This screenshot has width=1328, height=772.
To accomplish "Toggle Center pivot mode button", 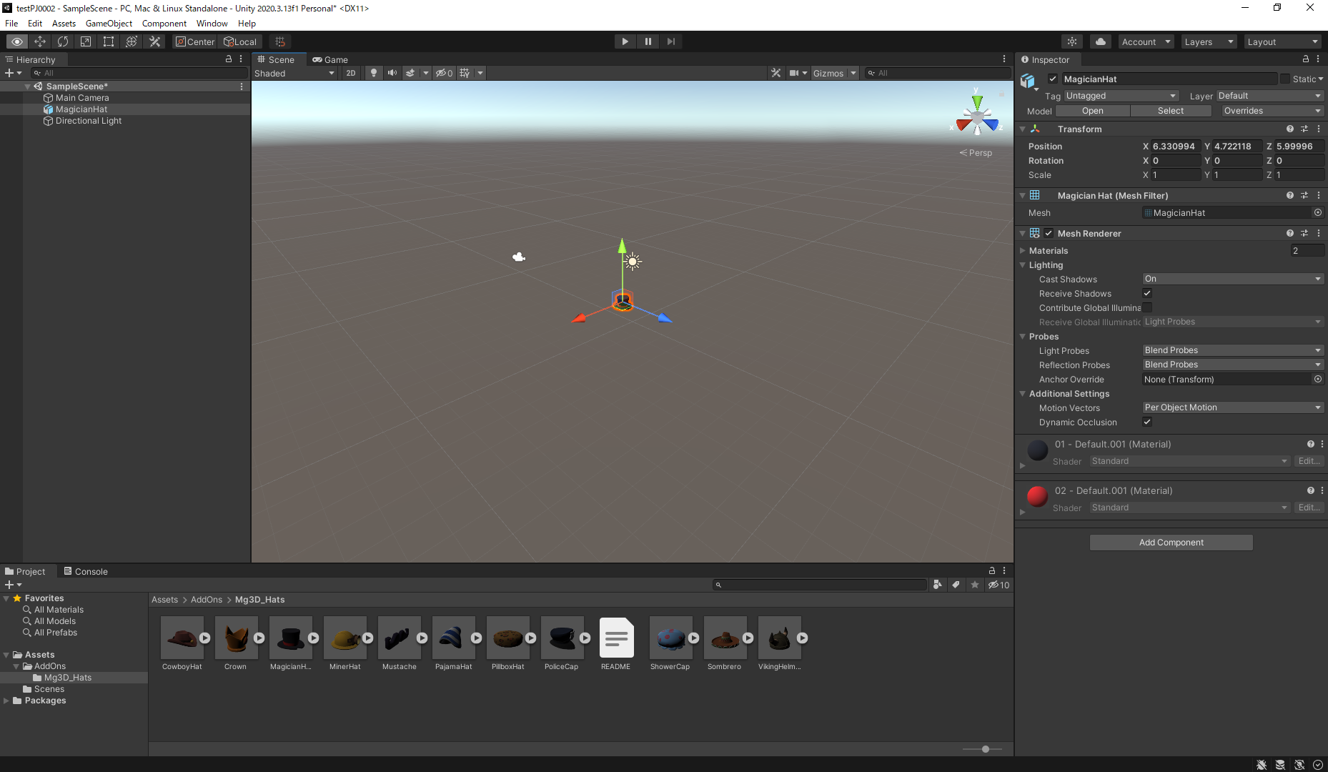I will click(x=195, y=41).
